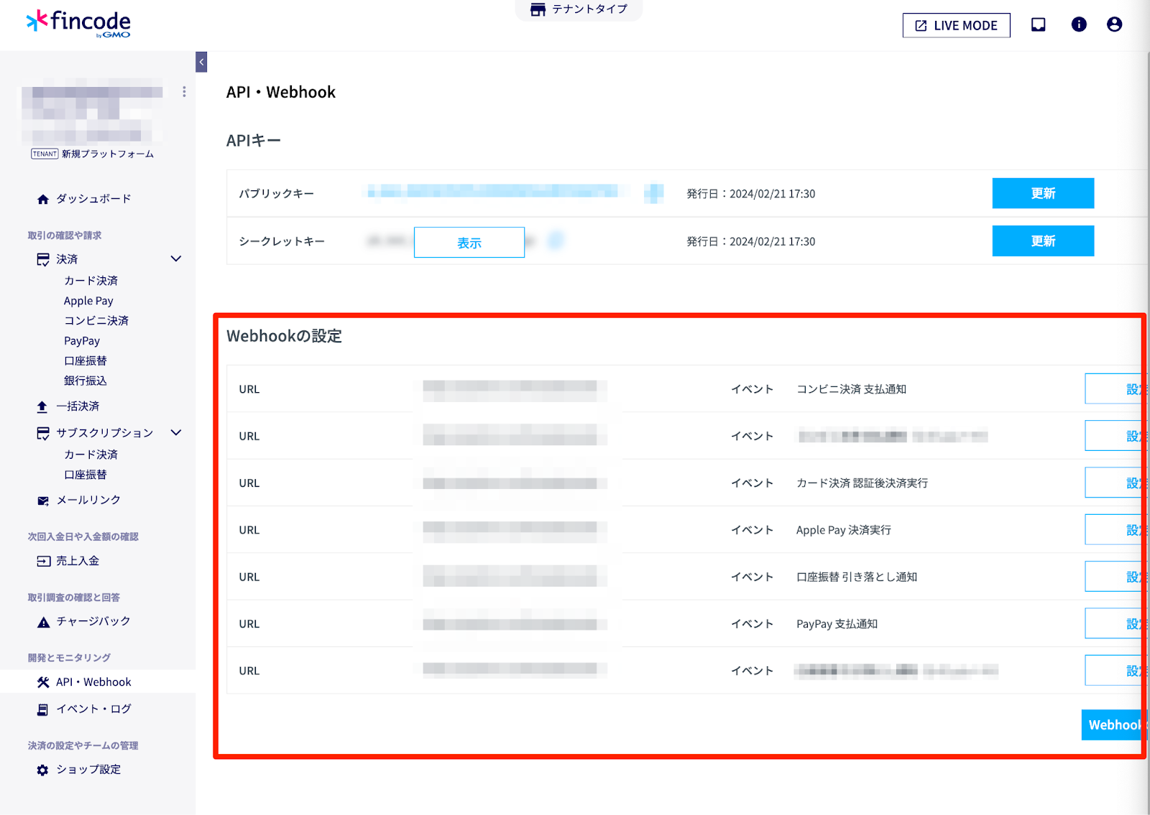Show the secret key with 表示

point(469,243)
